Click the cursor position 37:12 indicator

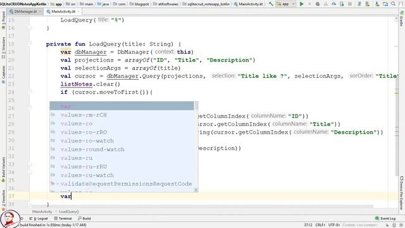(308, 225)
